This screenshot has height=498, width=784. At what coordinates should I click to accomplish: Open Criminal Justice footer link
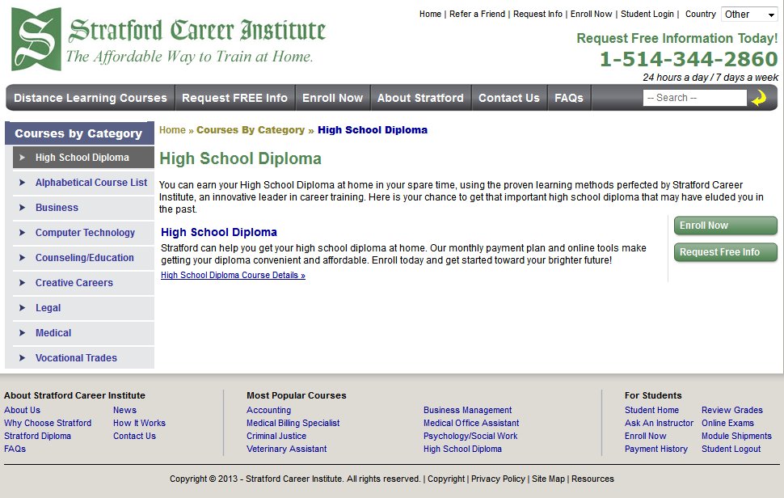click(276, 436)
